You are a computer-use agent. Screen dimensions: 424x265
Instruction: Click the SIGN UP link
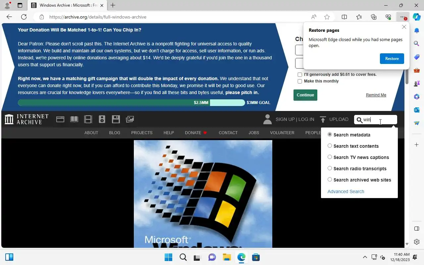(285, 119)
